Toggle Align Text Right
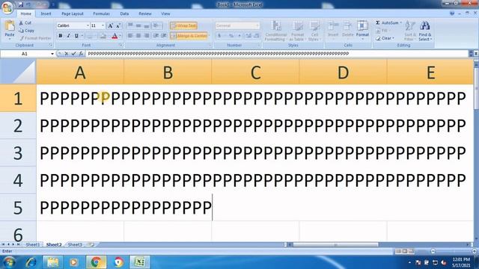Image resolution: width=479 pixels, height=269 pixels. [147, 36]
